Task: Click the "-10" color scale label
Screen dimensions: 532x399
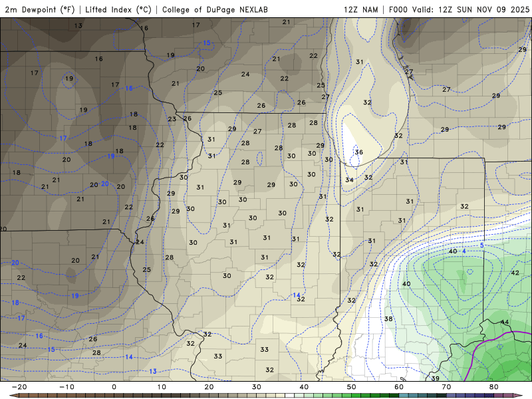Action: (66, 387)
